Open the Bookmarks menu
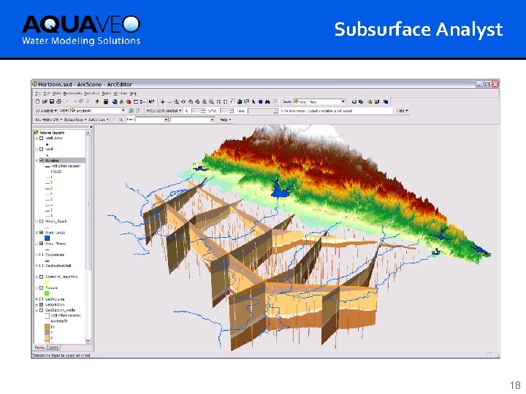This screenshot has width=526, height=394. pos(72,93)
